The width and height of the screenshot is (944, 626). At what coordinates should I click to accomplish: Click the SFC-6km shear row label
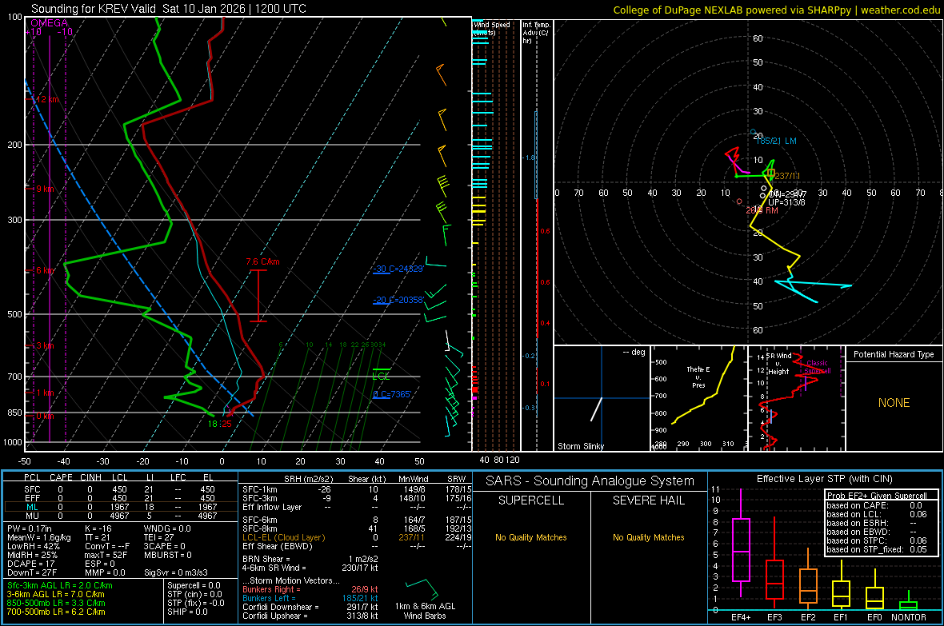click(259, 520)
